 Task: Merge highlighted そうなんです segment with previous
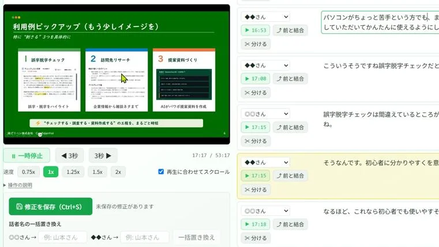(x=290, y=176)
